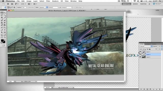
Task: Hide Layer 2 visibility eye
Action: [x=140, y=54]
